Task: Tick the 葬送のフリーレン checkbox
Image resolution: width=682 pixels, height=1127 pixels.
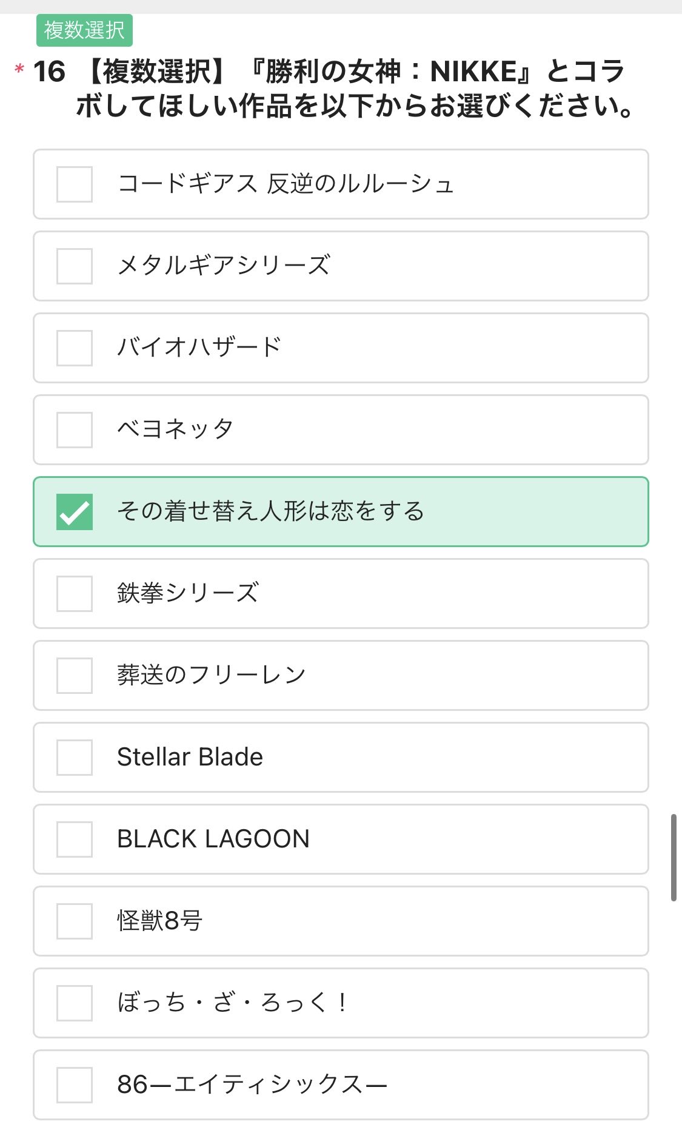Action: 75,676
